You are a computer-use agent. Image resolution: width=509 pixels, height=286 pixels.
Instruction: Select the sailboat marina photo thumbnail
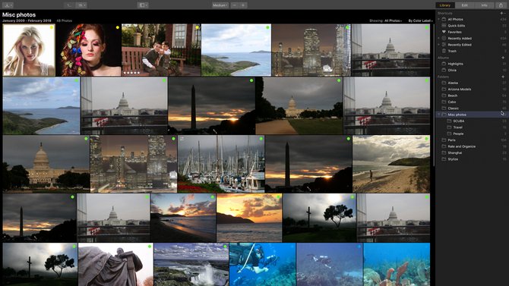click(x=221, y=164)
